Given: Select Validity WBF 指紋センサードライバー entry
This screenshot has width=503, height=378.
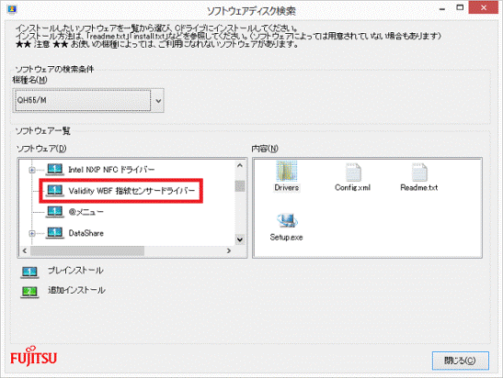Looking at the screenshot, I should [131, 191].
